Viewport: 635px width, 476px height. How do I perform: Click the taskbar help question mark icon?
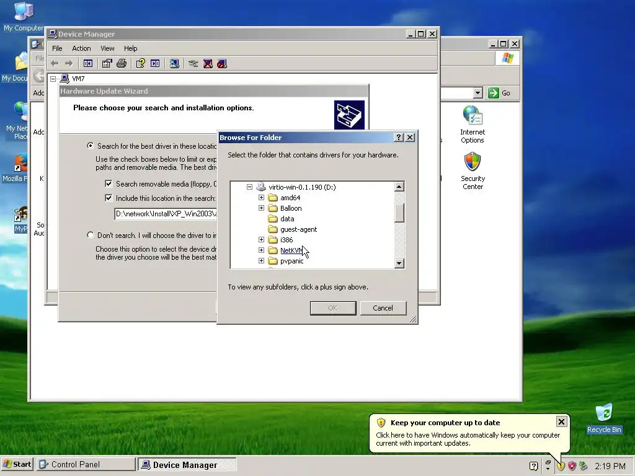tap(534, 466)
